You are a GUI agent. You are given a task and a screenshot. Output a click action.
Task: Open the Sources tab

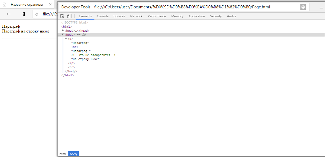(x=119, y=16)
